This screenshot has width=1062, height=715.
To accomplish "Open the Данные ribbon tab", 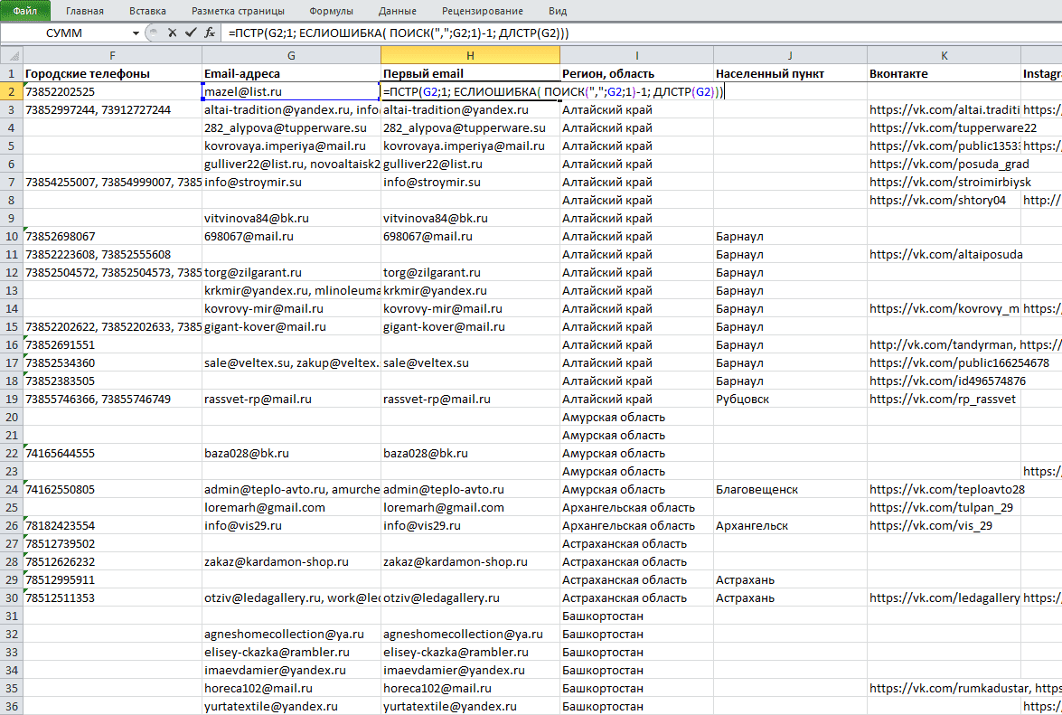I will tap(398, 11).
